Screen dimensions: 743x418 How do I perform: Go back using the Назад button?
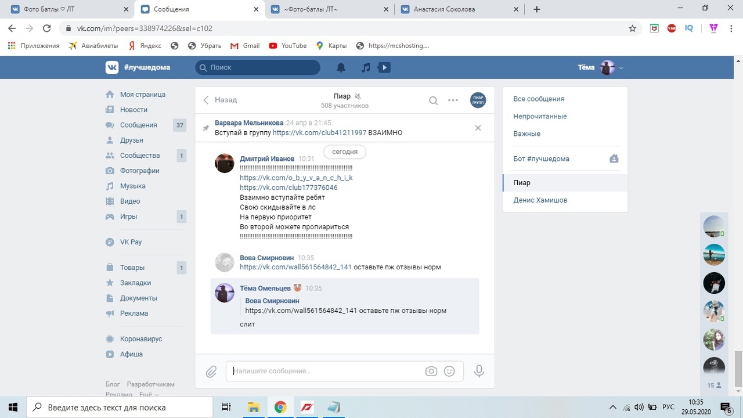pyautogui.click(x=220, y=100)
